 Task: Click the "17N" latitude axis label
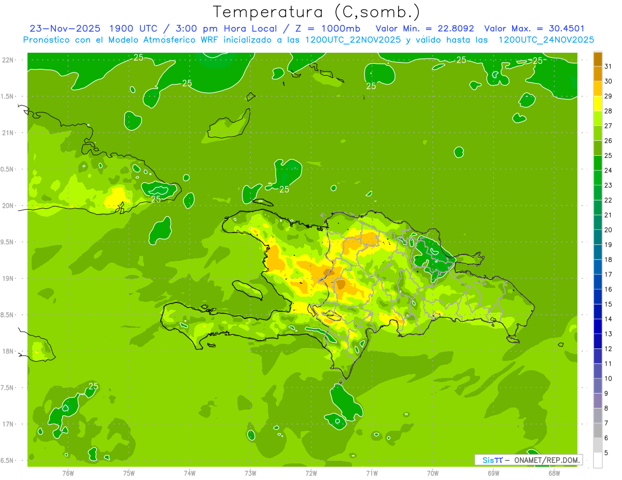[8, 424]
